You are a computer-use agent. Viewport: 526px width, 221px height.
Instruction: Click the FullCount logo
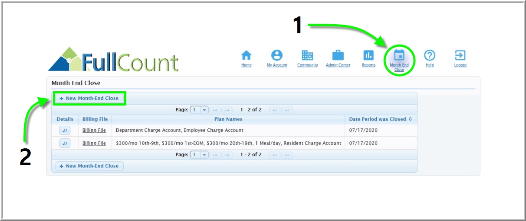113,60
